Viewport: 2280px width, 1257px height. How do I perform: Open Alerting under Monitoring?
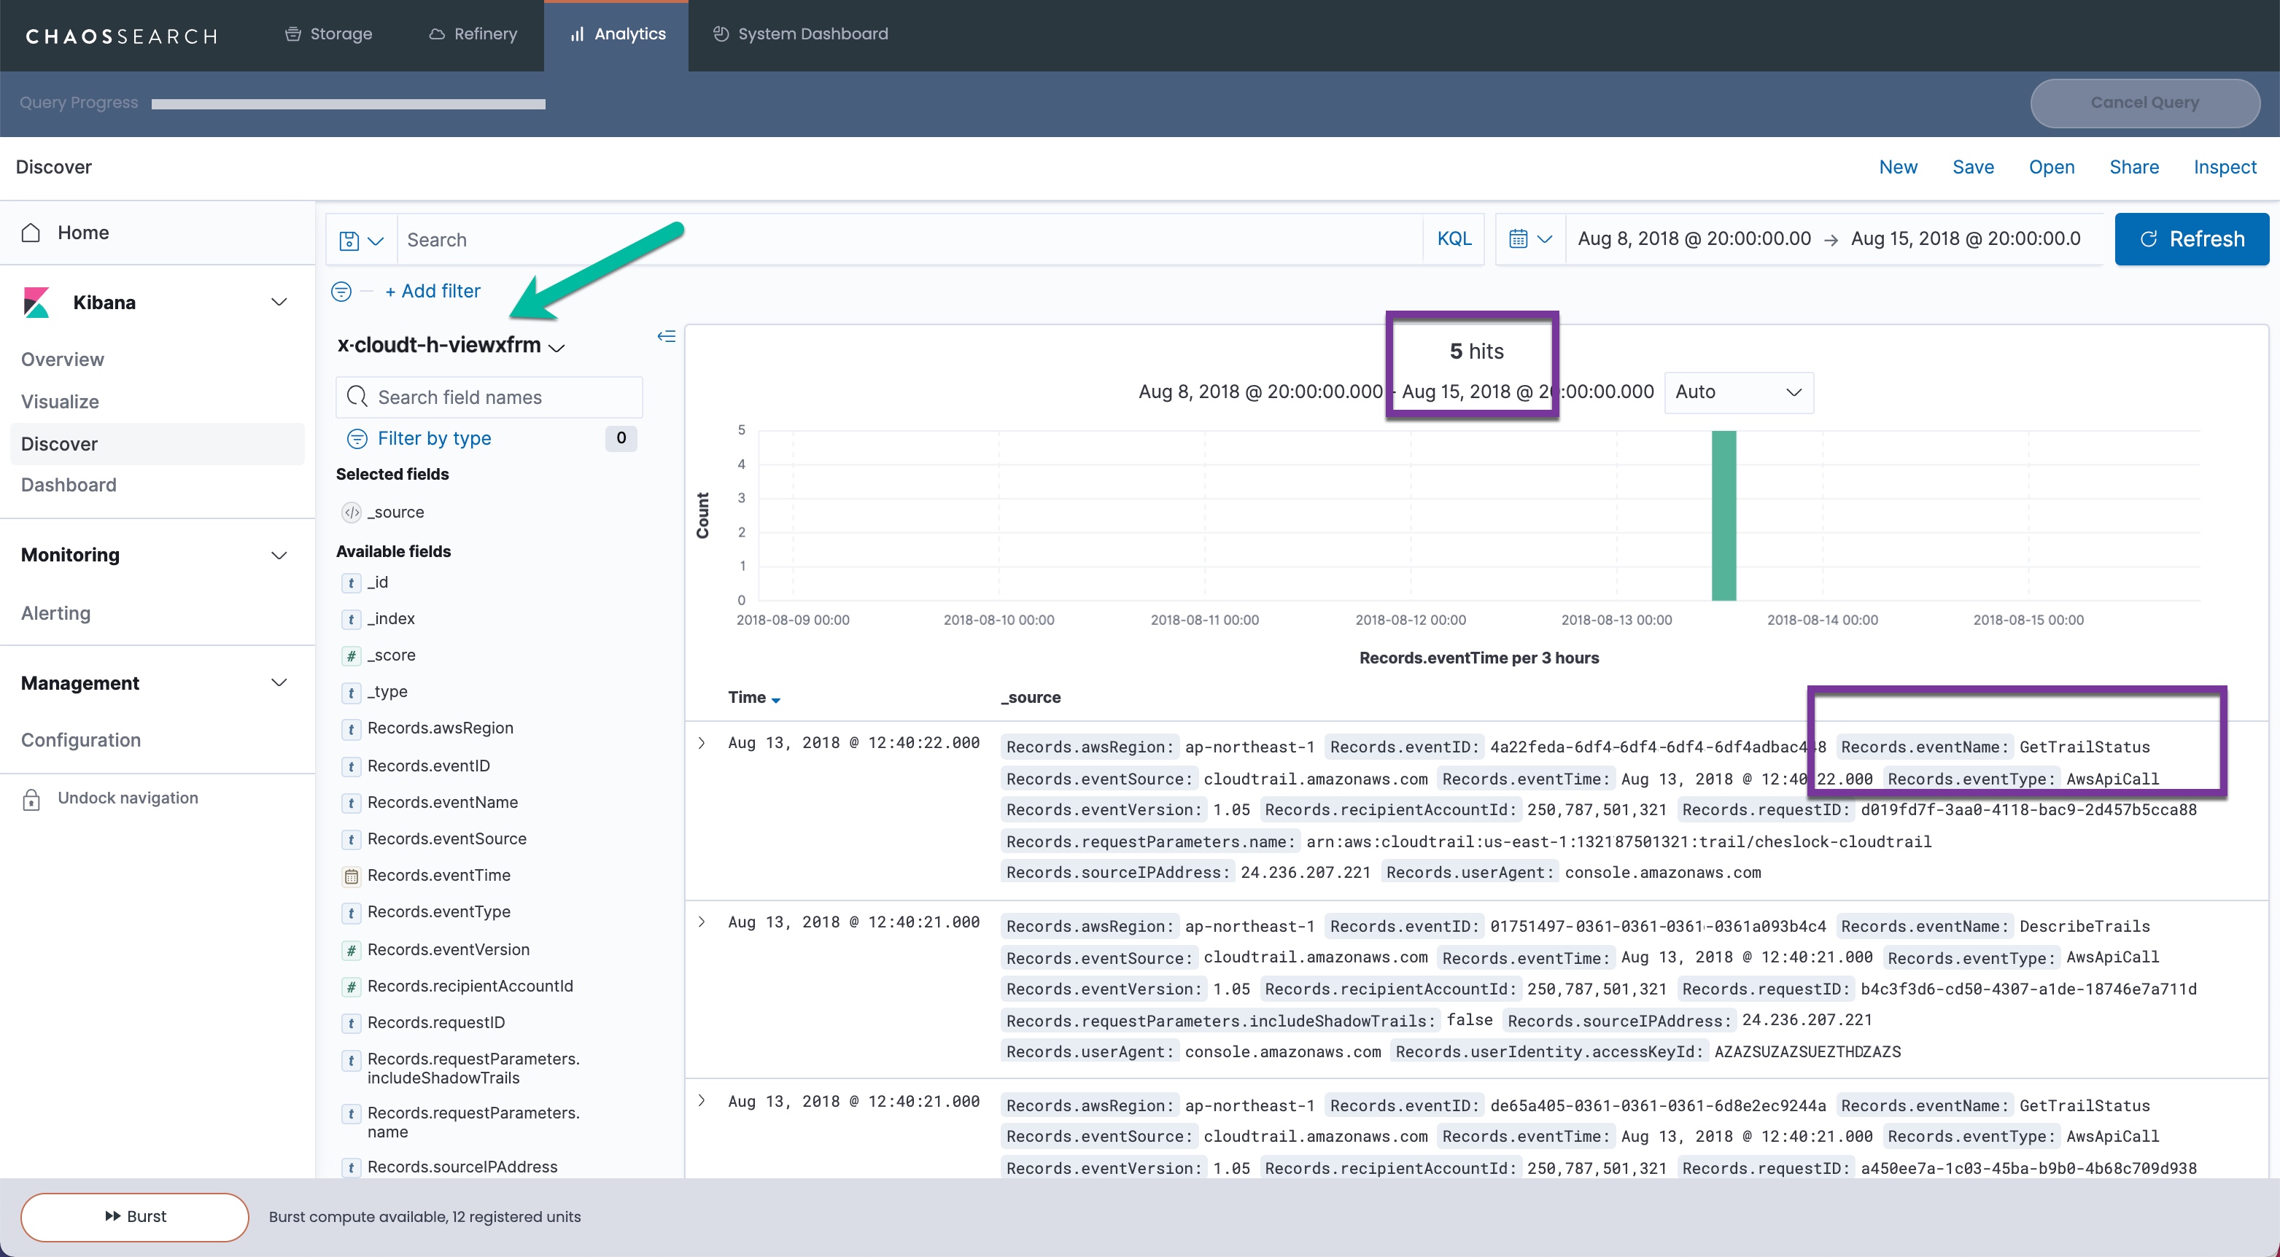tap(55, 613)
